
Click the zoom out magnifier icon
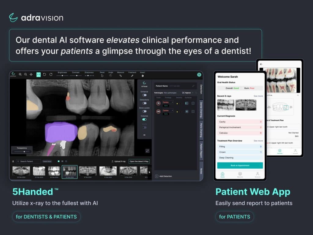[26, 74]
